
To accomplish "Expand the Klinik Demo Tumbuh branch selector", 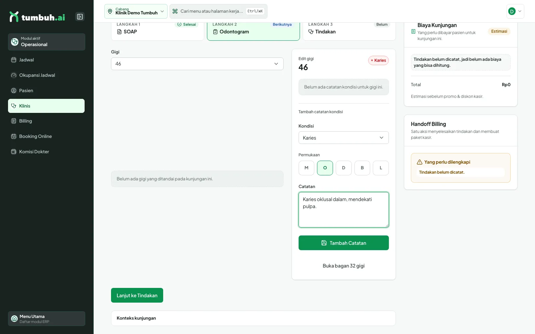I will 136,11.
